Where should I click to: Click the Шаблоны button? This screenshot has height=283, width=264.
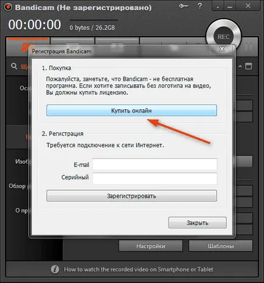coord(221,246)
